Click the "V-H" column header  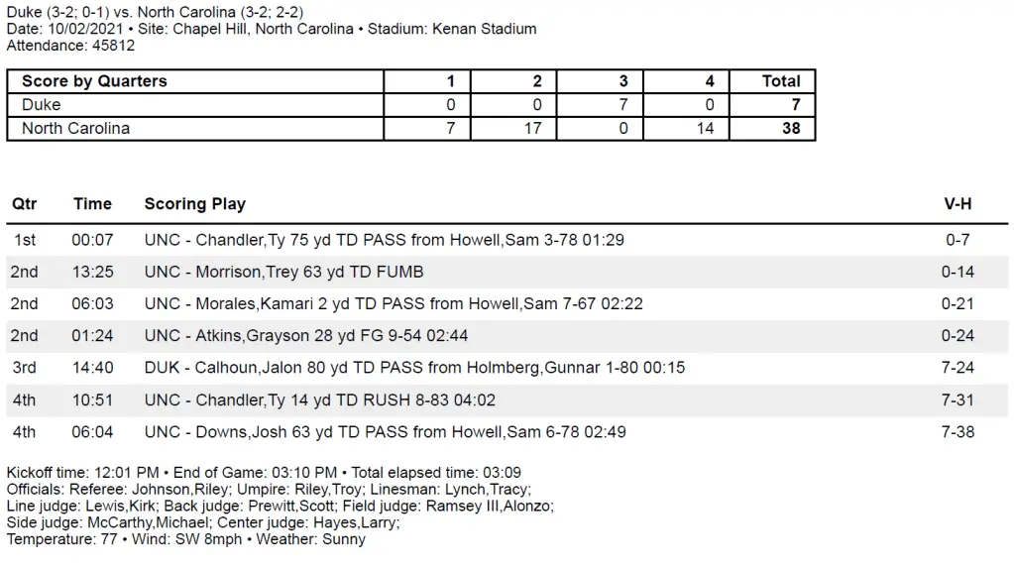click(x=958, y=204)
